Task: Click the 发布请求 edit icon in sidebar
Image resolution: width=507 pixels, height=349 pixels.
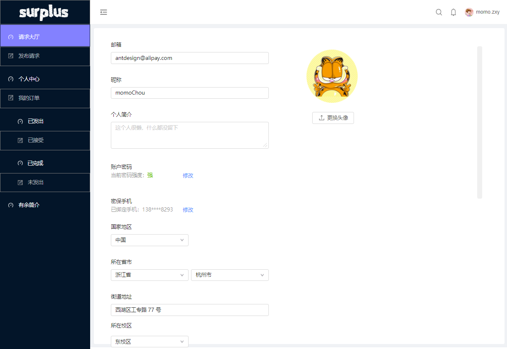Action: pos(10,56)
